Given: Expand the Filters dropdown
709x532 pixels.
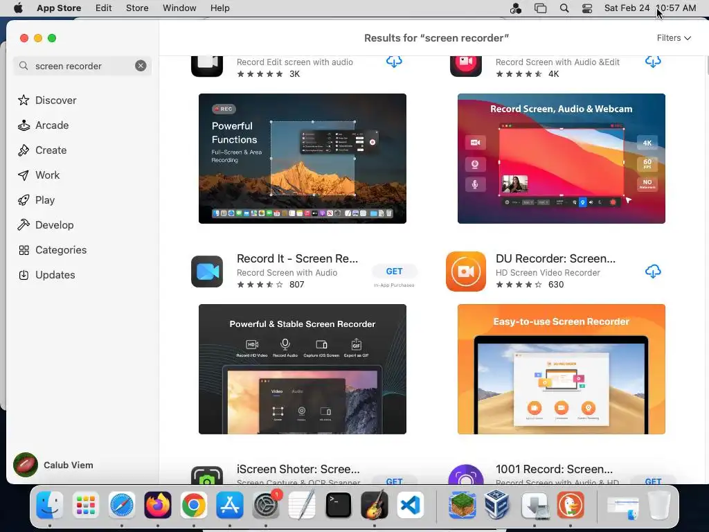Looking at the screenshot, I should point(673,38).
